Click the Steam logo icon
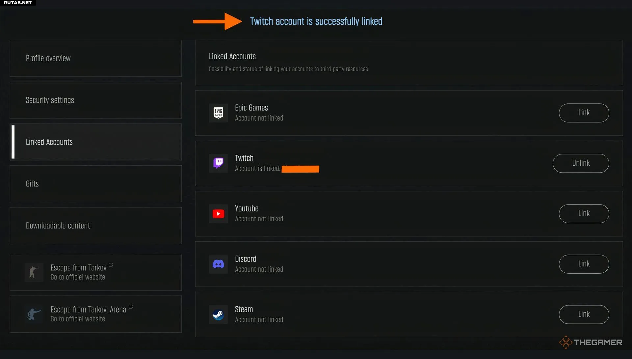Viewport: 632px width, 359px height. coord(218,315)
